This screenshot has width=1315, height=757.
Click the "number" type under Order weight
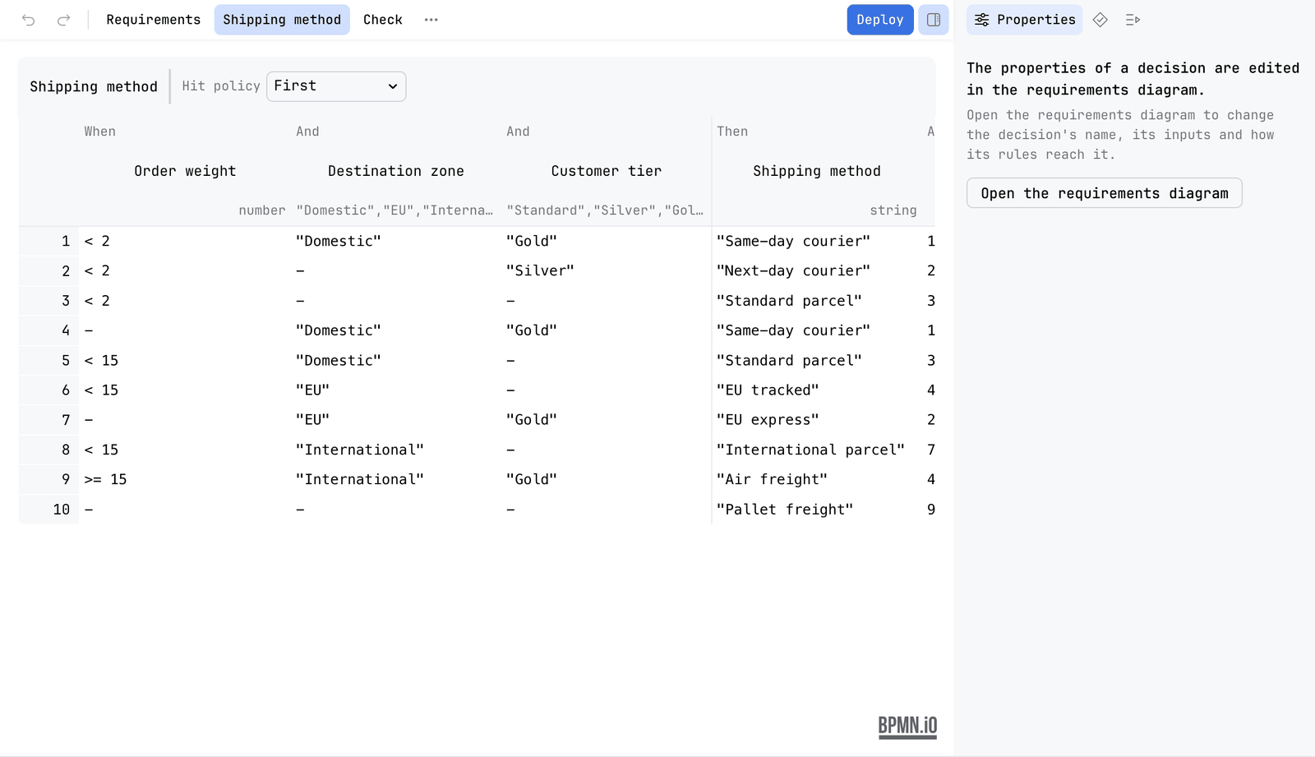pos(262,210)
